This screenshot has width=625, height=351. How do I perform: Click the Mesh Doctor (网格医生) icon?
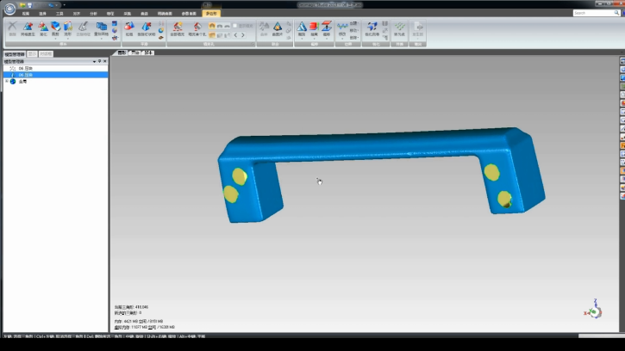pyautogui.click(x=28, y=29)
